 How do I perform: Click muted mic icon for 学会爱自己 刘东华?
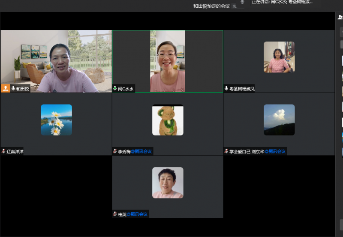[226, 151]
